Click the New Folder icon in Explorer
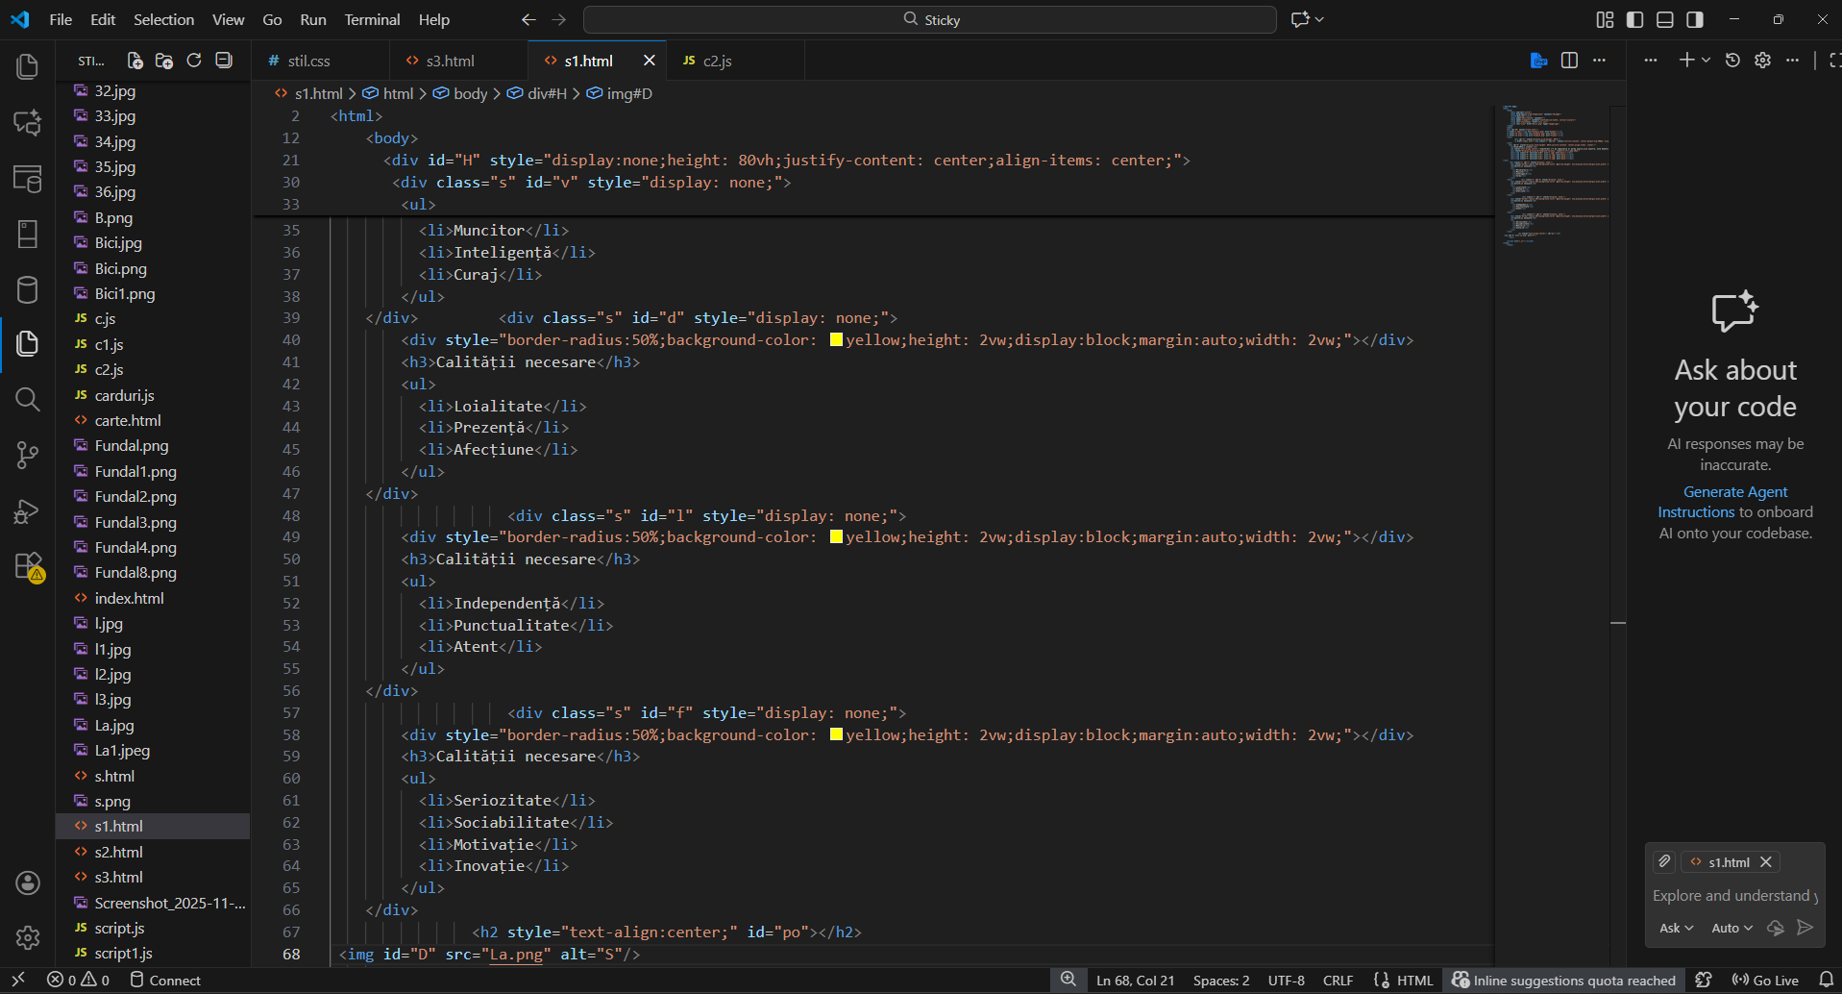Viewport: 1842px width, 994px height. pyautogui.click(x=164, y=61)
